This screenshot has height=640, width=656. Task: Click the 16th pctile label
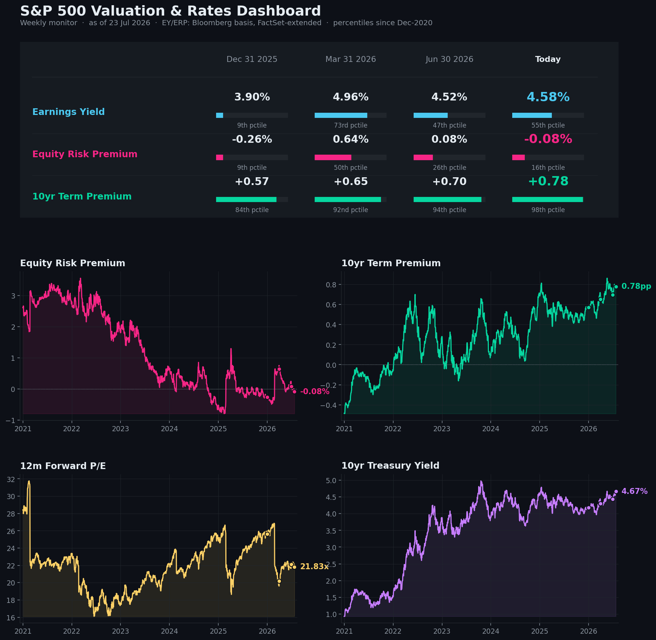tap(548, 168)
